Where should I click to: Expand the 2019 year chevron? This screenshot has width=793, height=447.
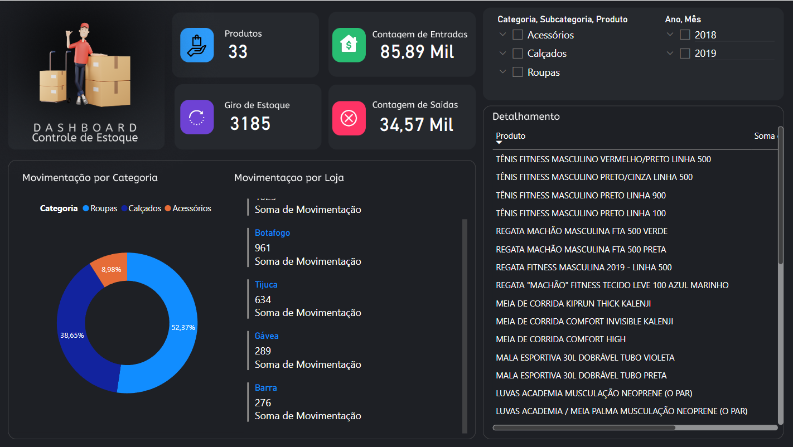click(670, 53)
